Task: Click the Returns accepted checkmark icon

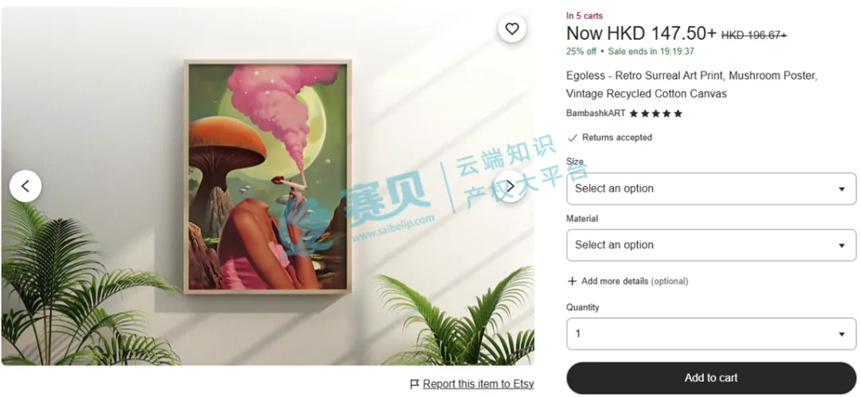Action: coord(573,138)
